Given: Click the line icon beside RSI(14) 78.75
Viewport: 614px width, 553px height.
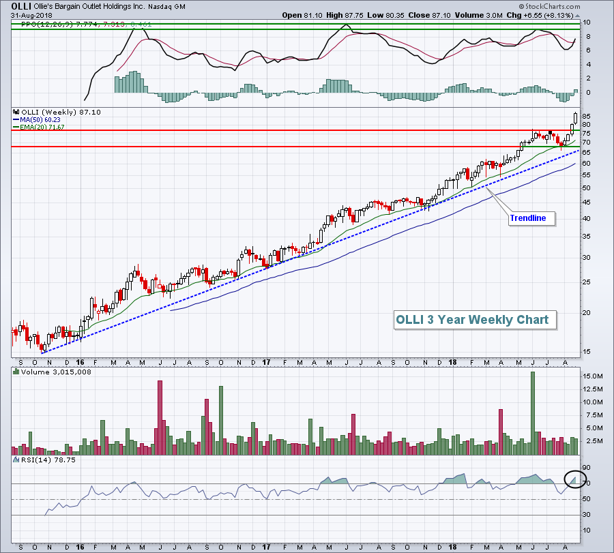Looking at the screenshot, I should (x=16, y=460).
